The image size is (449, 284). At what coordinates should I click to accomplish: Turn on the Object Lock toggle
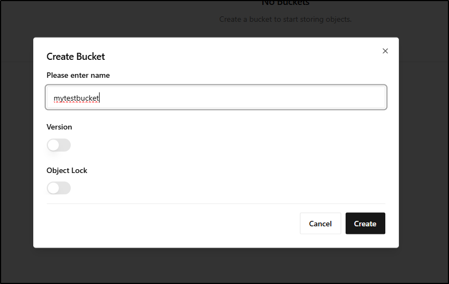pos(59,188)
